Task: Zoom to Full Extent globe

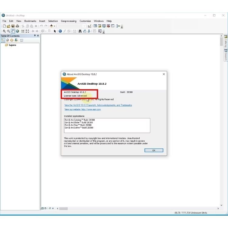Action: [17, 31]
